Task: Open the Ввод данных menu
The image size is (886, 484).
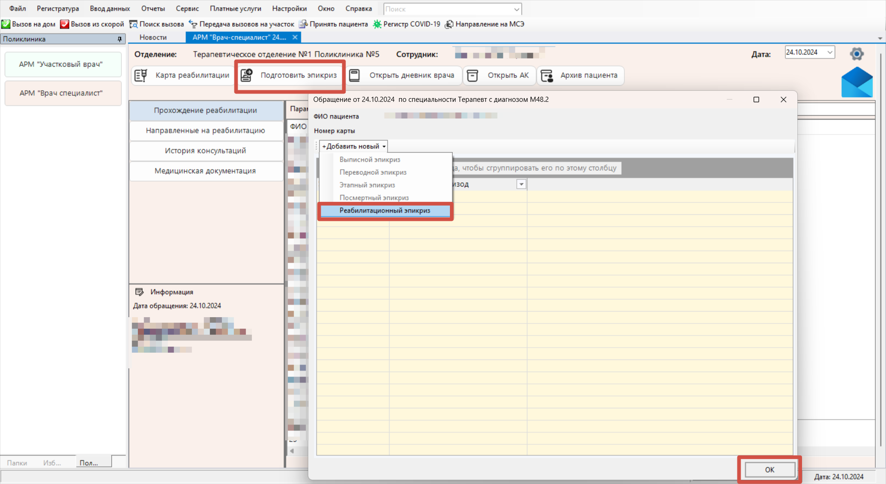Action: pyautogui.click(x=110, y=8)
